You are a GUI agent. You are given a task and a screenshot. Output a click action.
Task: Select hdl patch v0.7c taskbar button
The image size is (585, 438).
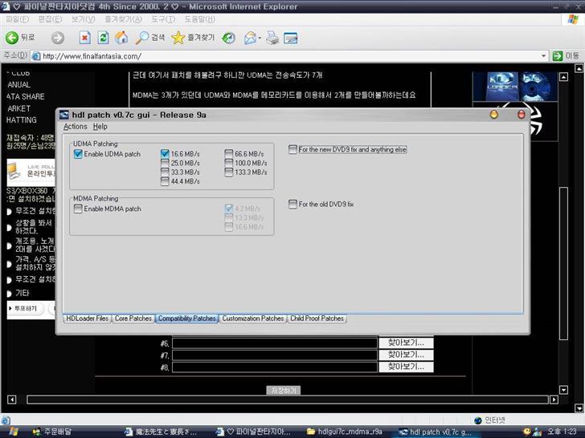click(436, 432)
